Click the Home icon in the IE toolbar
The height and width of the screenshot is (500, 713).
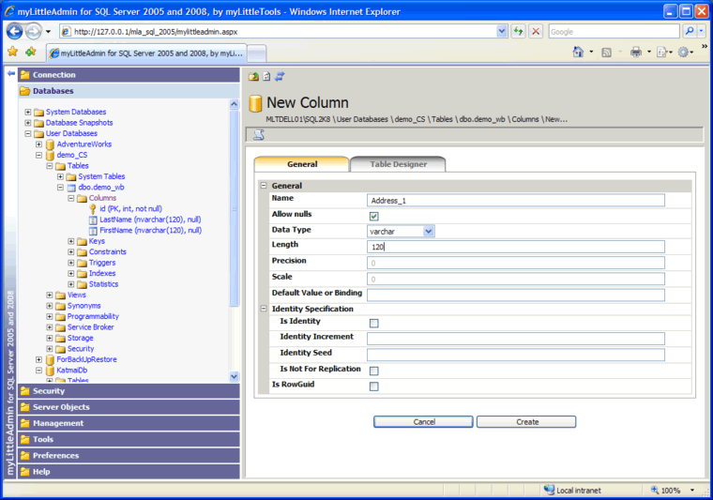[x=578, y=52]
